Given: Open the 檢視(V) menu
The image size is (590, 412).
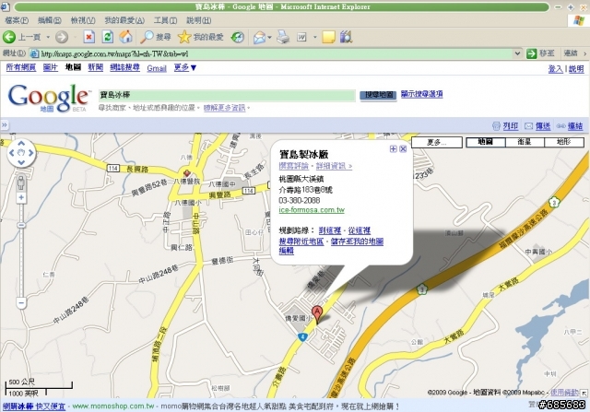Looking at the screenshot, I should [x=83, y=20].
